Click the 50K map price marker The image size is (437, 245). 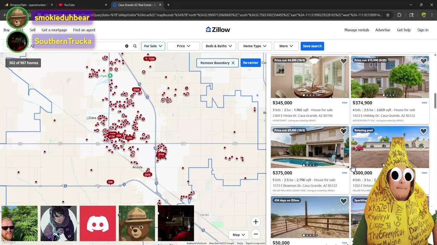point(110,182)
